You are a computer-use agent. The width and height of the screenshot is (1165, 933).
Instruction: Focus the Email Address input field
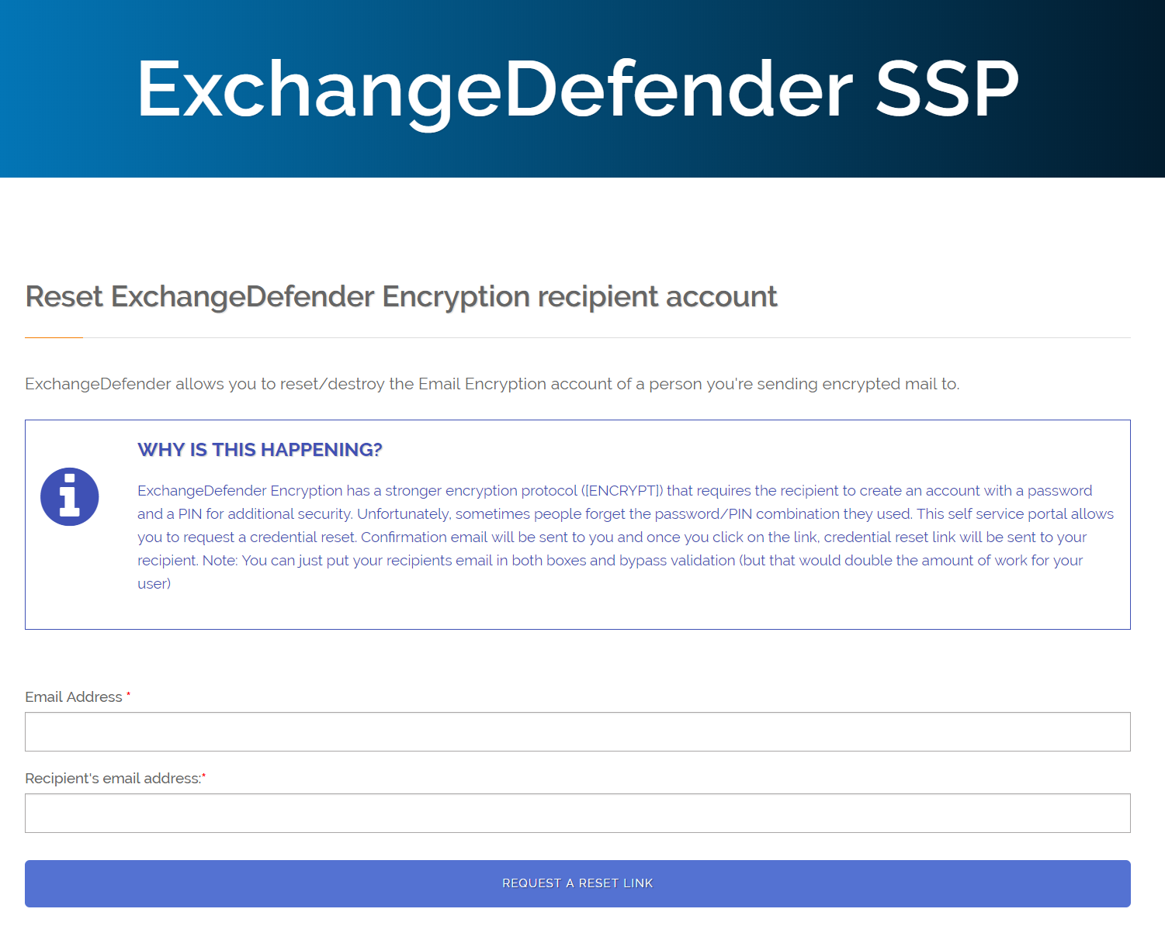tap(577, 731)
